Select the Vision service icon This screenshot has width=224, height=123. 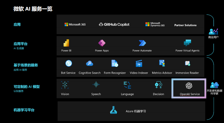tap(65, 85)
